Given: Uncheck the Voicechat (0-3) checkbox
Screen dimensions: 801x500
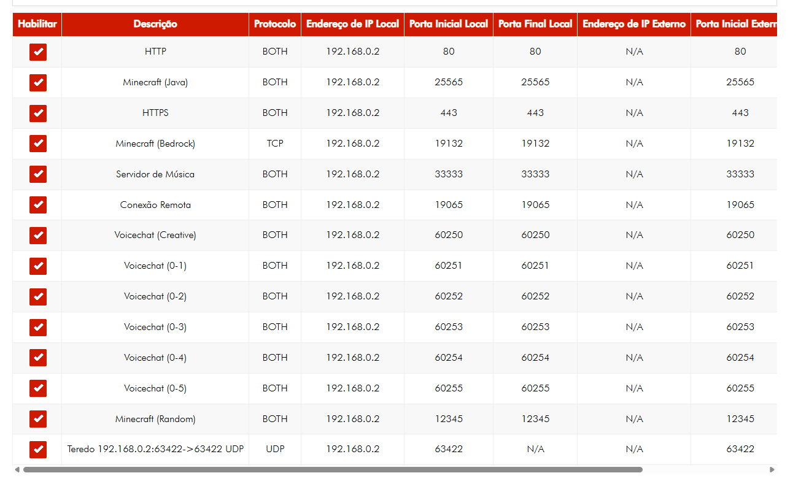Looking at the screenshot, I should point(38,328).
